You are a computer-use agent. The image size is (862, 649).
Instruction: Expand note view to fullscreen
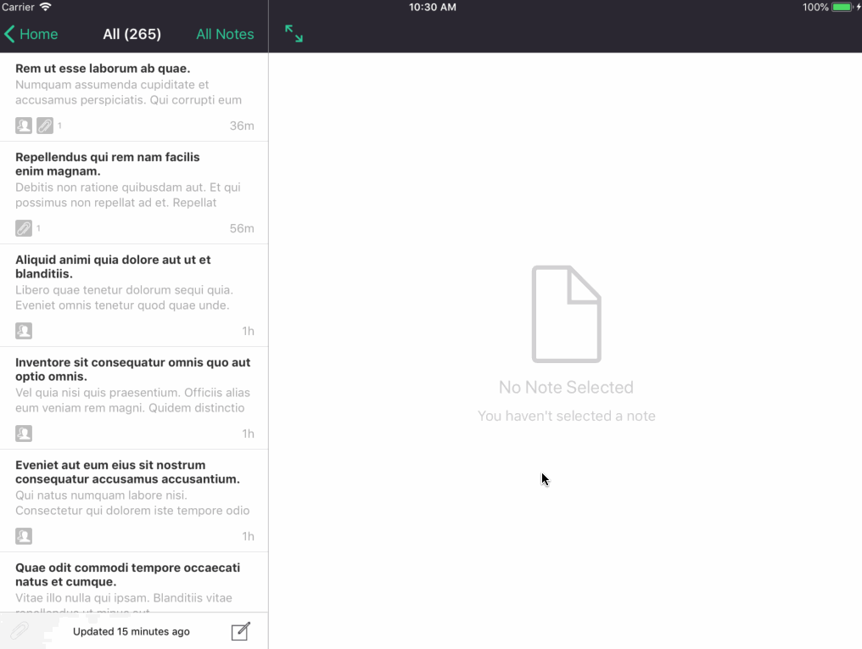pyautogui.click(x=294, y=34)
